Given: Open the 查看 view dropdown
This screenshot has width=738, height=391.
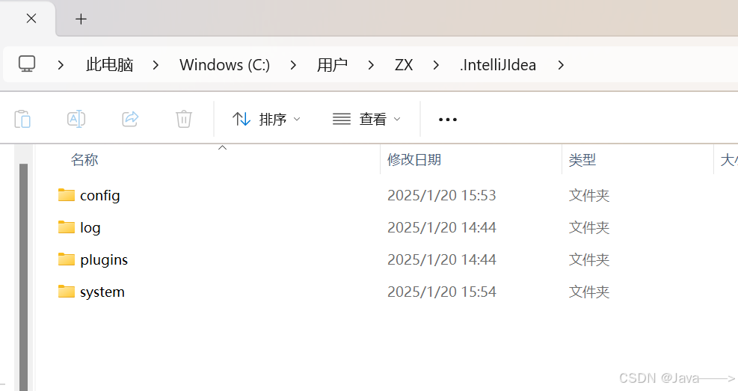Looking at the screenshot, I should tap(366, 119).
